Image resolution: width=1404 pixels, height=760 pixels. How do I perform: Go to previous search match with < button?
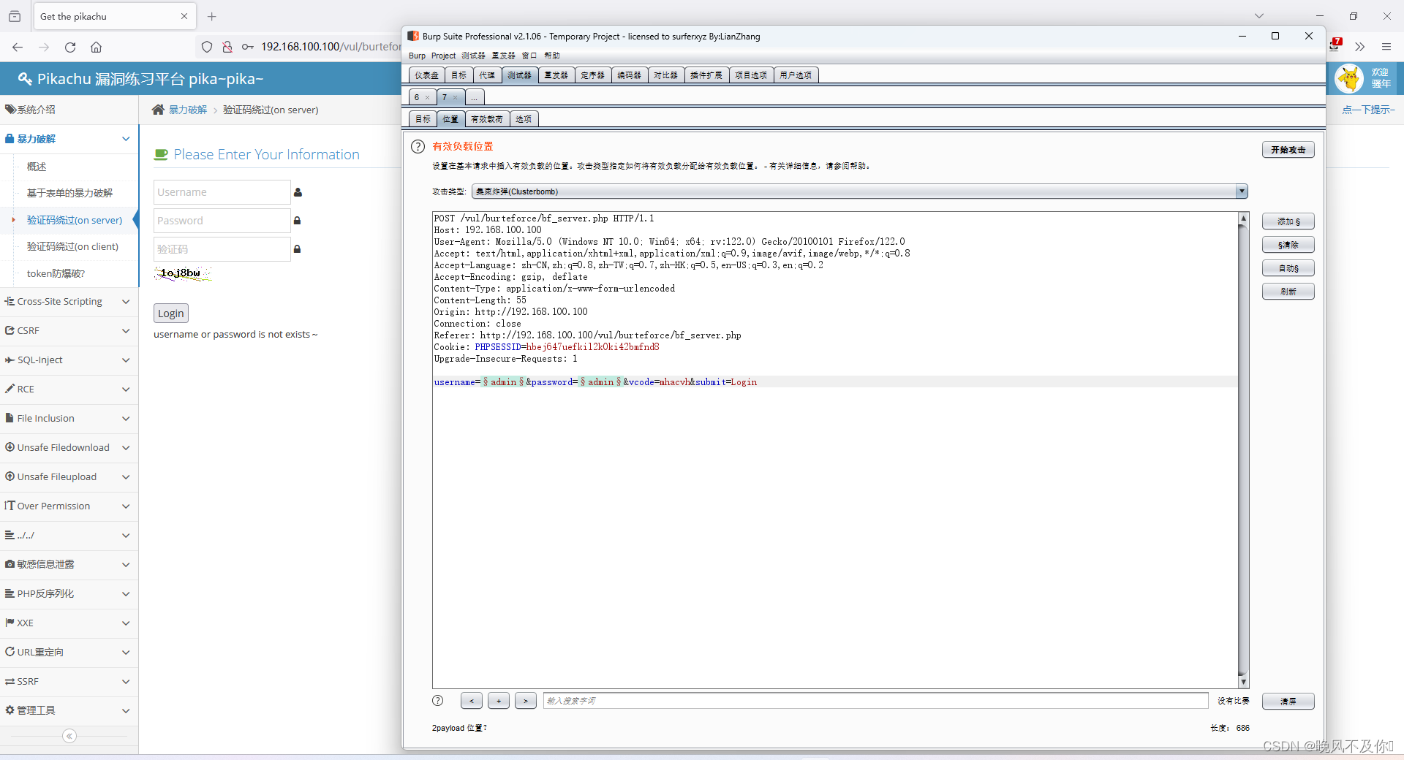coord(472,701)
